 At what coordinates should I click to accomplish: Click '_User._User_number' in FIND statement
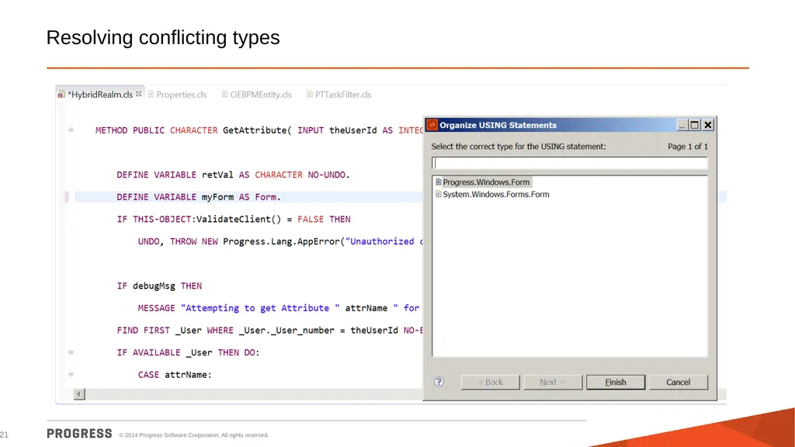(x=286, y=331)
